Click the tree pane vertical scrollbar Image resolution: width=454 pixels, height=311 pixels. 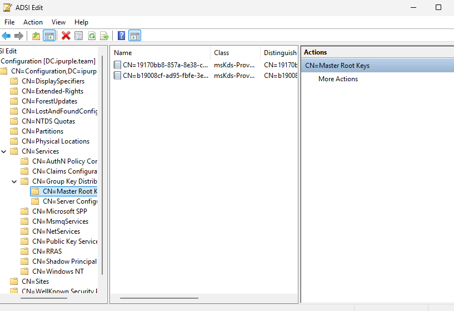(102, 167)
